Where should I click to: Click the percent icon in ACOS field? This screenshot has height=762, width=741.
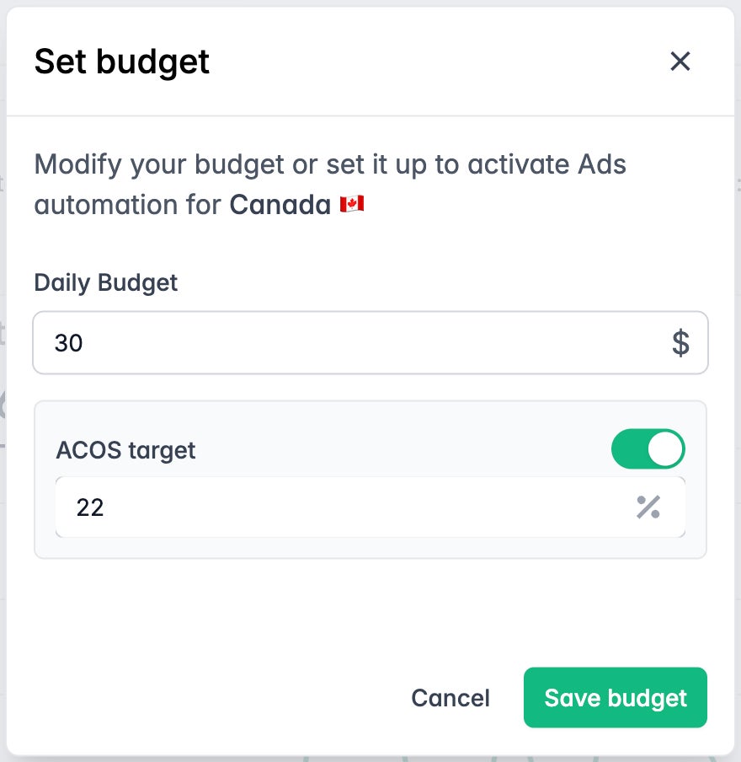point(648,507)
